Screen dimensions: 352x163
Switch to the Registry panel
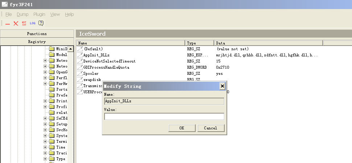(x=37, y=42)
